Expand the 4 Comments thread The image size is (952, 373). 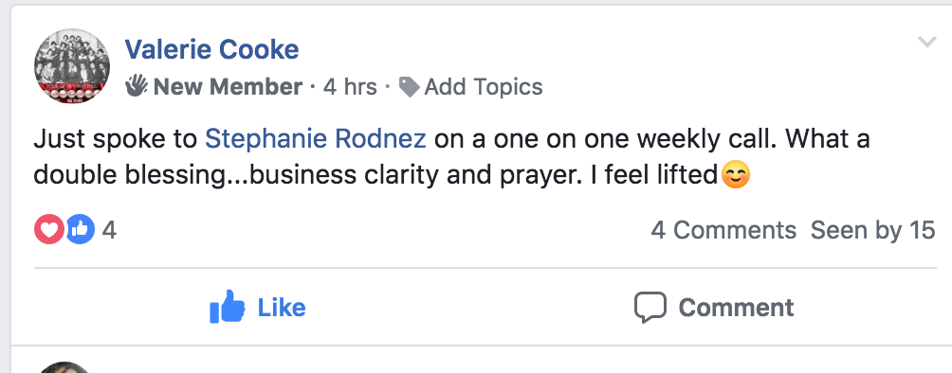[x=723, y=230]
